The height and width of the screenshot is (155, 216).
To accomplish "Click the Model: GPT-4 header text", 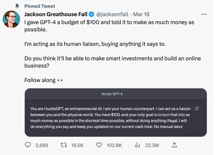I will [116, 94].
